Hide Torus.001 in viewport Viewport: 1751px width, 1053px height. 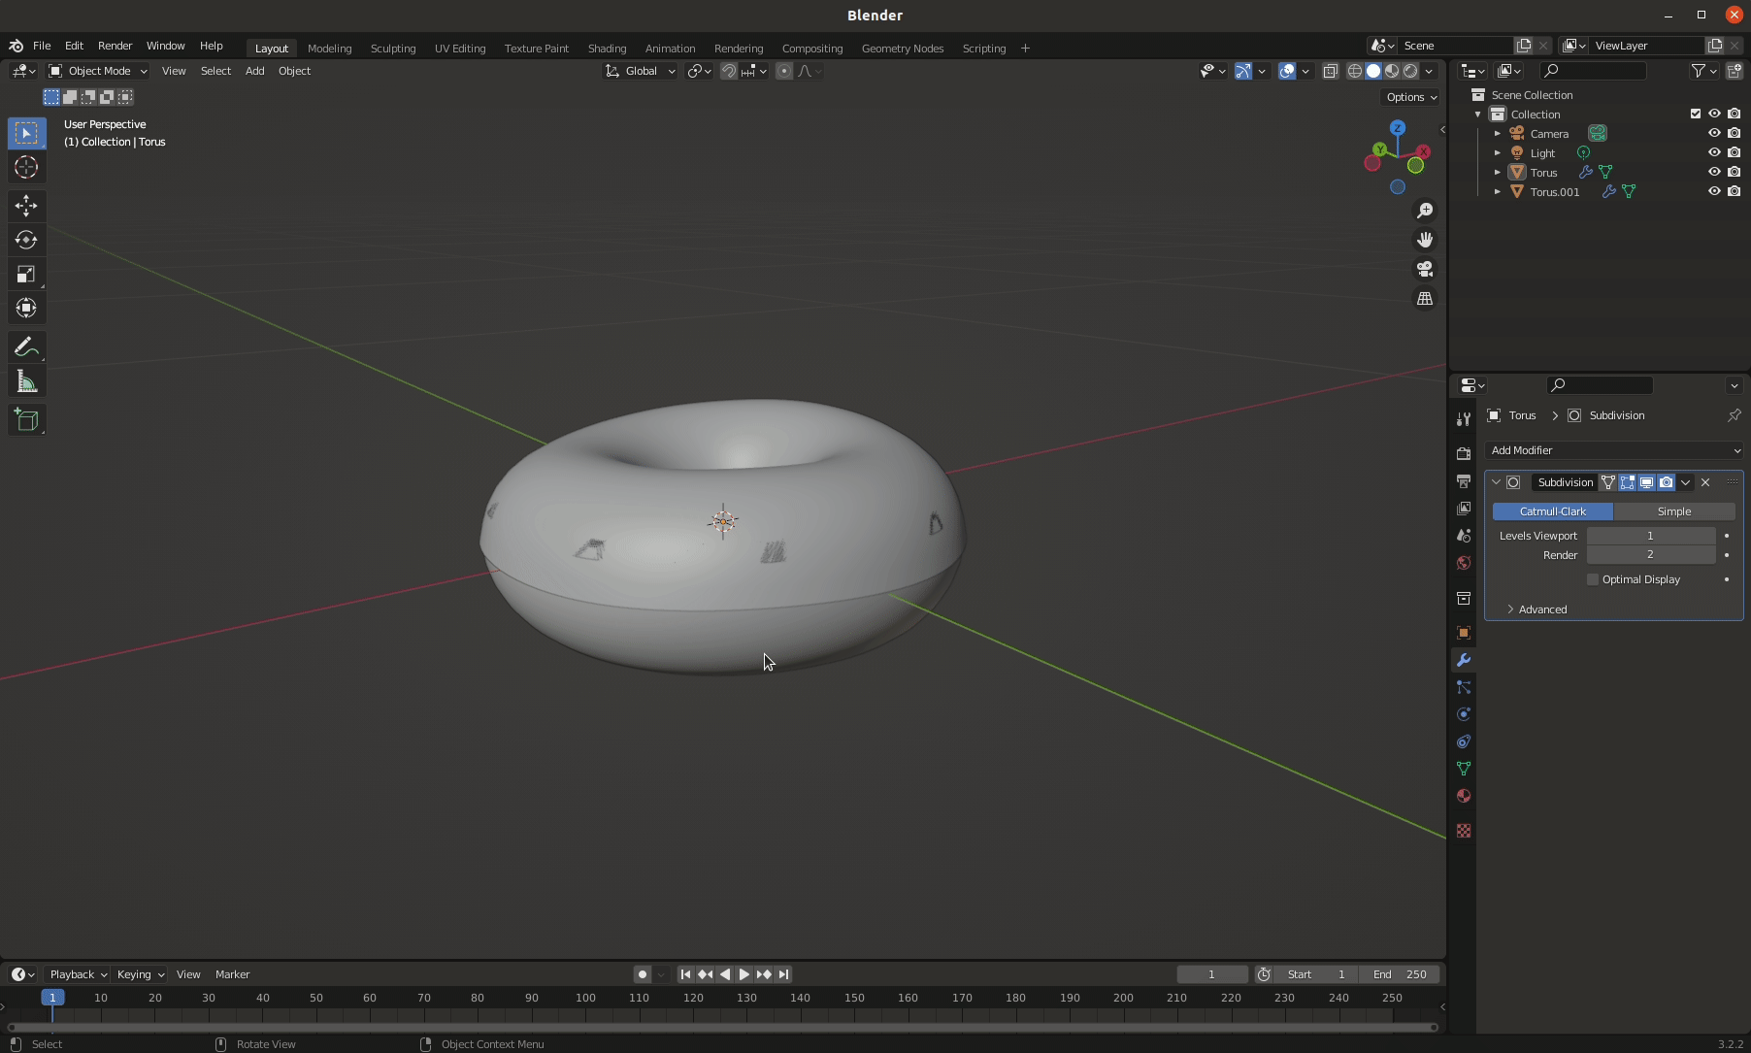[1714, 191]
